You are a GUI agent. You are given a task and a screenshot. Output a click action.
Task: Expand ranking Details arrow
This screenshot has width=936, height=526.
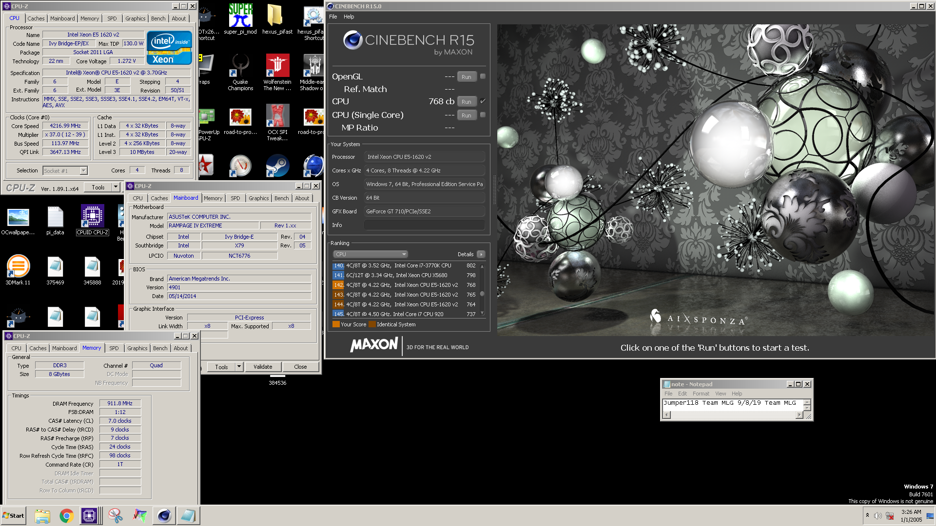[481, 254]
